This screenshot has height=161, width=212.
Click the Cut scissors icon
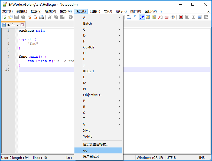(50, 17)
